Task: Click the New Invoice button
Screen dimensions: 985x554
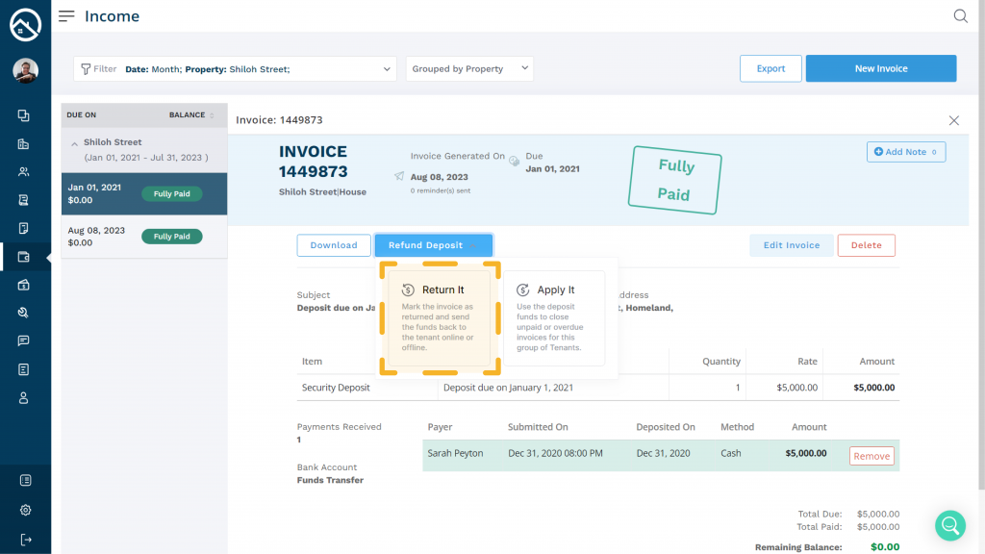Action: pyautogui.click(x=880, y=69)
